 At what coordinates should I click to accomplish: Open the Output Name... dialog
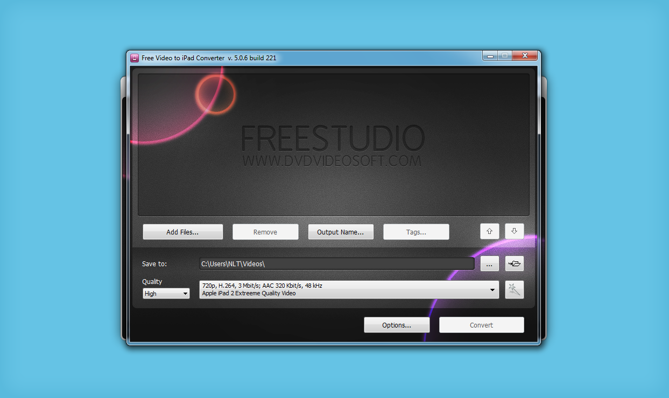pos(341,232)
